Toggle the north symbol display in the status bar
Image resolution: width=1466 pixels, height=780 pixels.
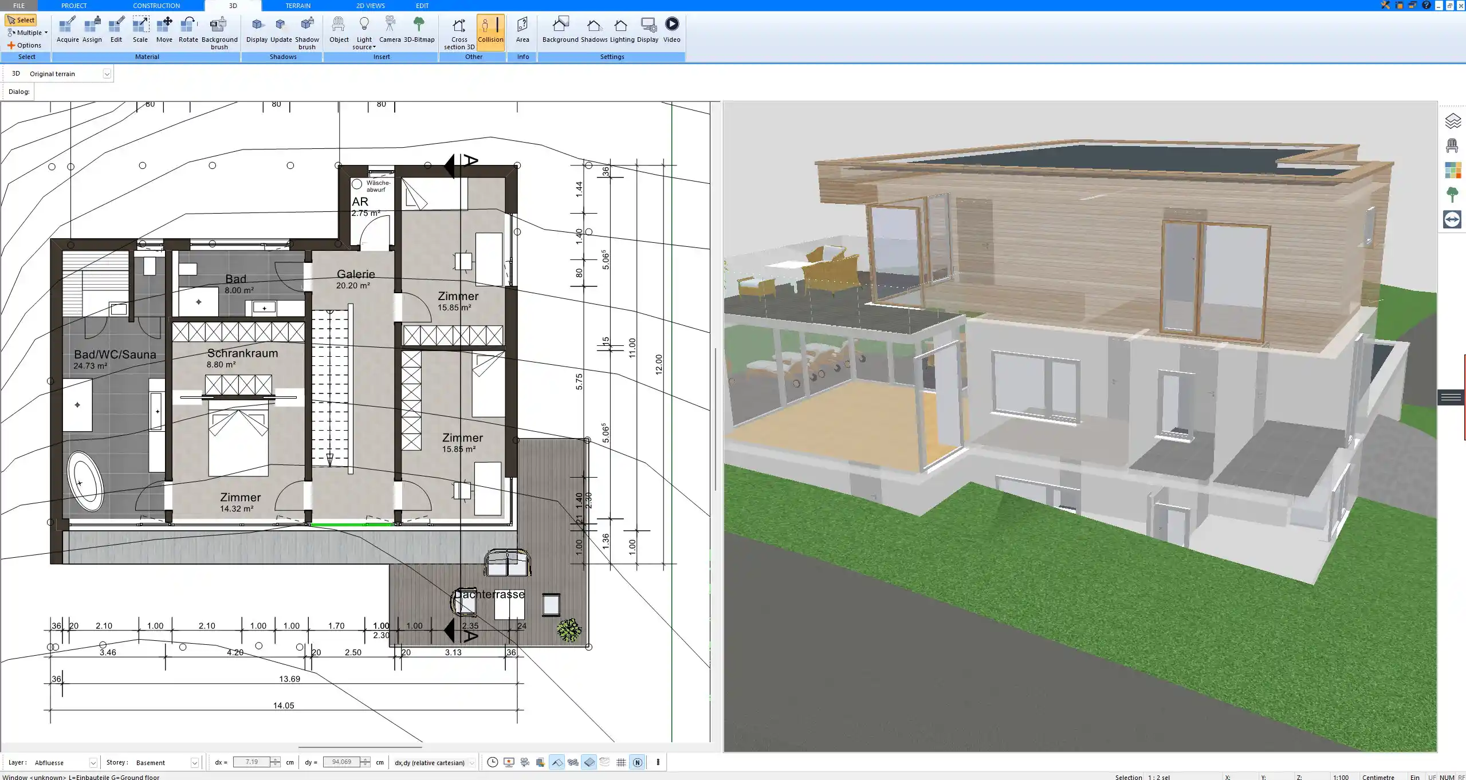point(636,762)
